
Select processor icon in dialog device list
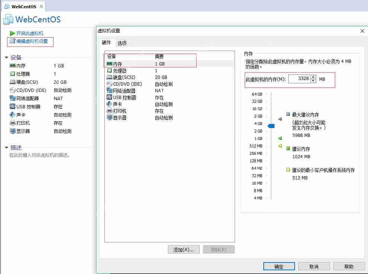tap(110, 70)
